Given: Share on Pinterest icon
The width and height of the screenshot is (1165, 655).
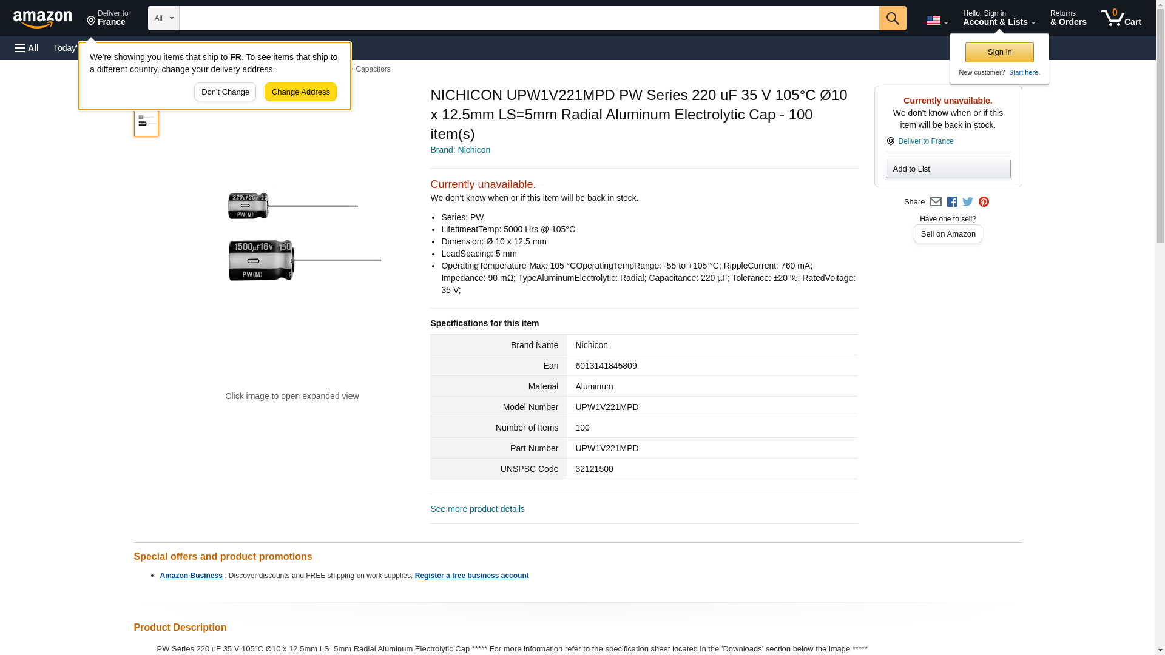Looking at the screenshot, I should (x=984, y=202).
